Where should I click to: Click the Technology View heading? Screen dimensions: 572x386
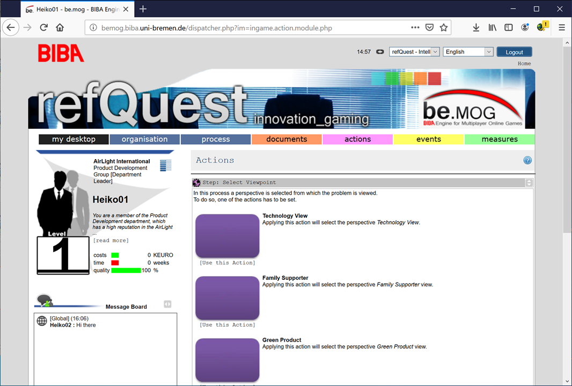(x=285, y=216)
